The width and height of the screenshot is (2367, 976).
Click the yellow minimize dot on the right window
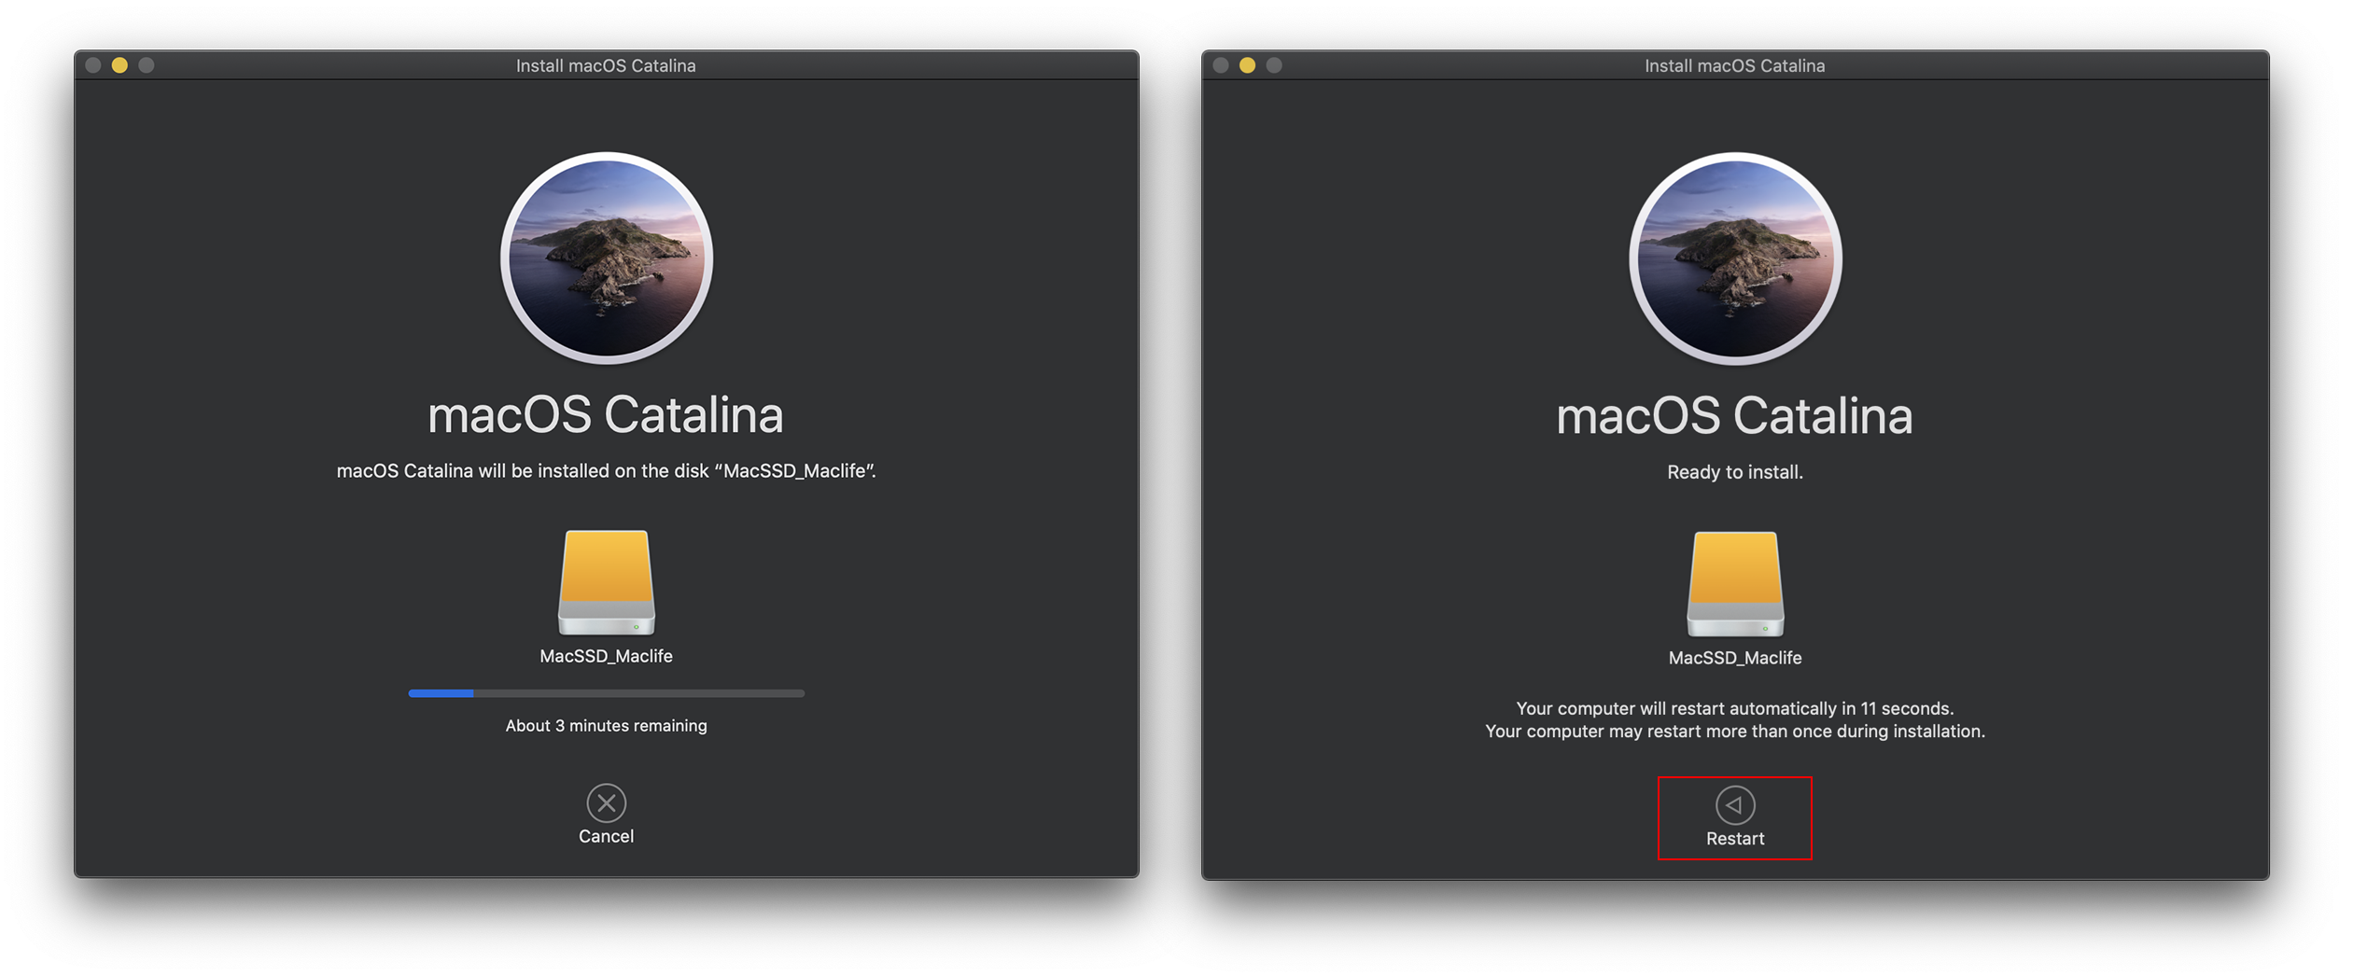coord(1248,65)
